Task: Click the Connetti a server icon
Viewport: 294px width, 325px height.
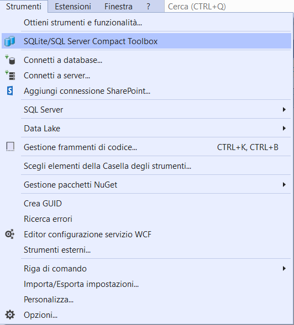Action: tap(10, 75)
